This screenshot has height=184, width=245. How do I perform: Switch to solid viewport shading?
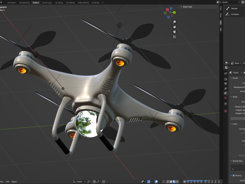(x=171, y=181)
